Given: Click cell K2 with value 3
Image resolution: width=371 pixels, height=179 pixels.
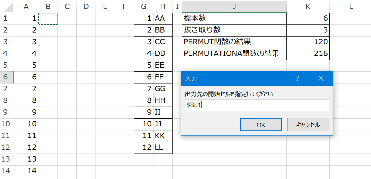Looking at the screenshot, I should tap(308, 30).
